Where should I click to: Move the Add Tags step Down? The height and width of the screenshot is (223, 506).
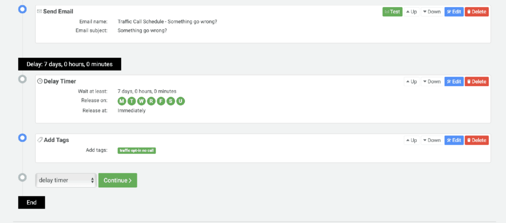tap(431, 140)
